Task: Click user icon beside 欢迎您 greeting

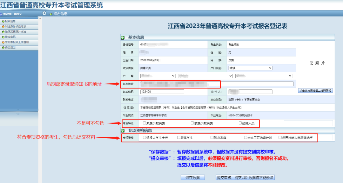Action: coord(1,14)
